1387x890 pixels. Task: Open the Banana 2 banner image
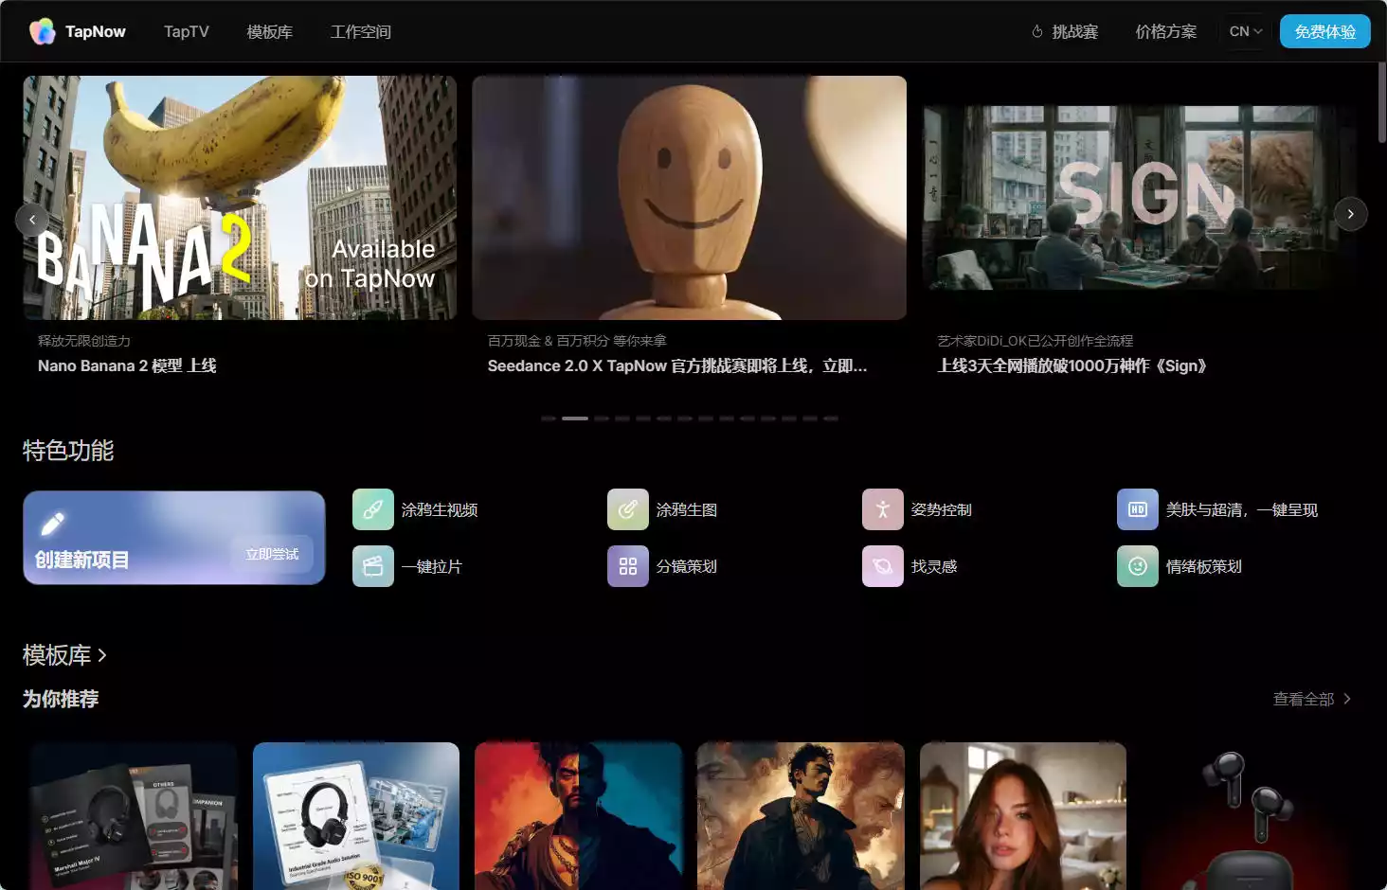(x=240, y=198)
